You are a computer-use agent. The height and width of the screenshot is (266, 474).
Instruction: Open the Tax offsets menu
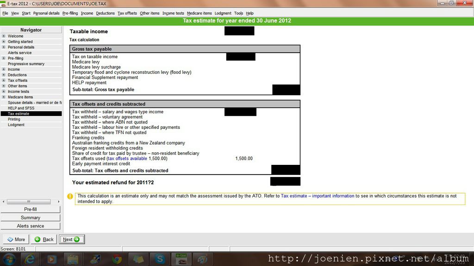tap(127, 13)
